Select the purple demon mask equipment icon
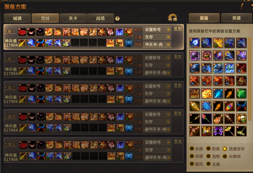 pos(218,131)
